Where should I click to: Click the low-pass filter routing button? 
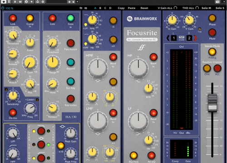point(41,131)
